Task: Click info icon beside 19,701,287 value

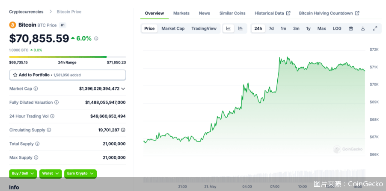Action: [x=123, y=130]
